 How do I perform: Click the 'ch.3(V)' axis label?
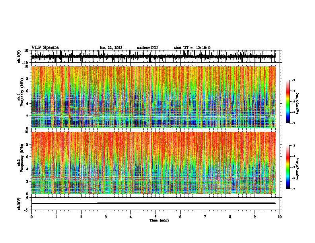coord(19,204)
